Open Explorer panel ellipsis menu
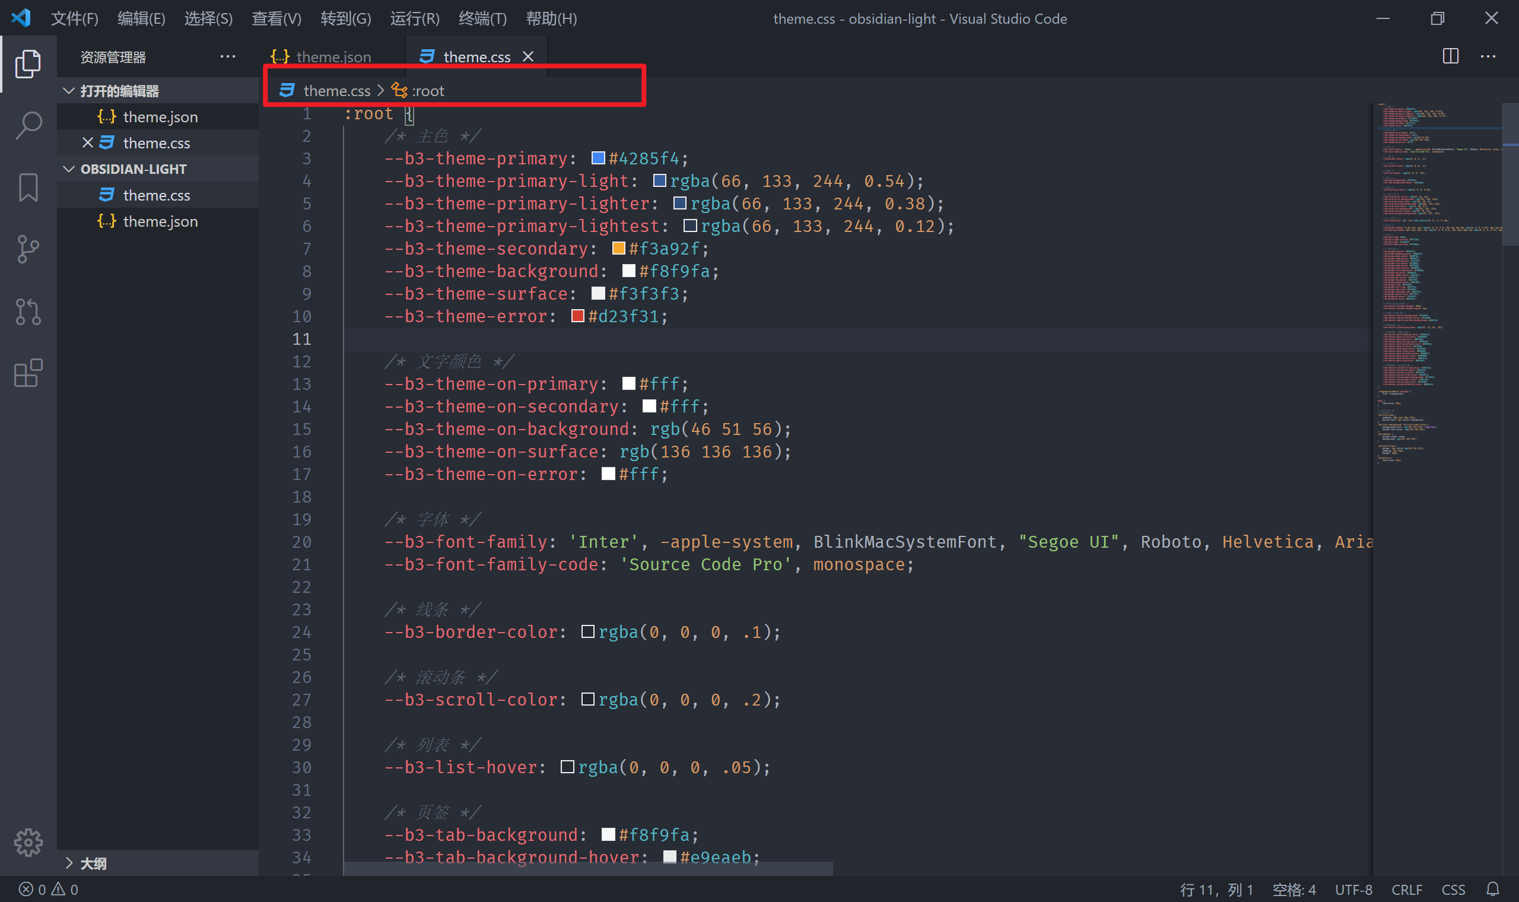Image resolution: width=1519 pixels, height=902 pixels. [228, 56]
